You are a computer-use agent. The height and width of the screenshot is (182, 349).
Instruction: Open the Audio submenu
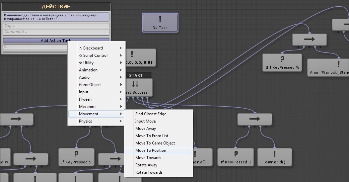coord(97,77)
